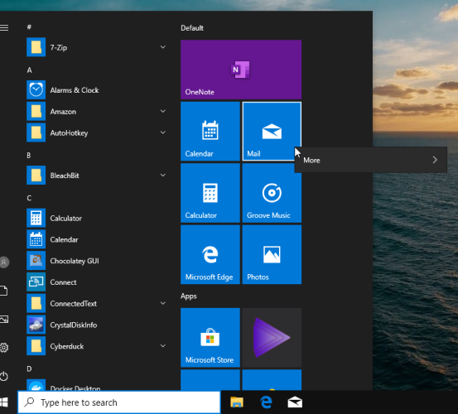This screenshot has width=458, height=414.
Task: Expand the Amazon folder
Action: [96, 111]
